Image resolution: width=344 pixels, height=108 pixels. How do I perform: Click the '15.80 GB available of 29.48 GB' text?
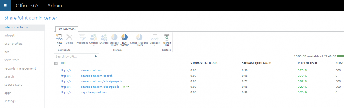(x=315, y=56)
